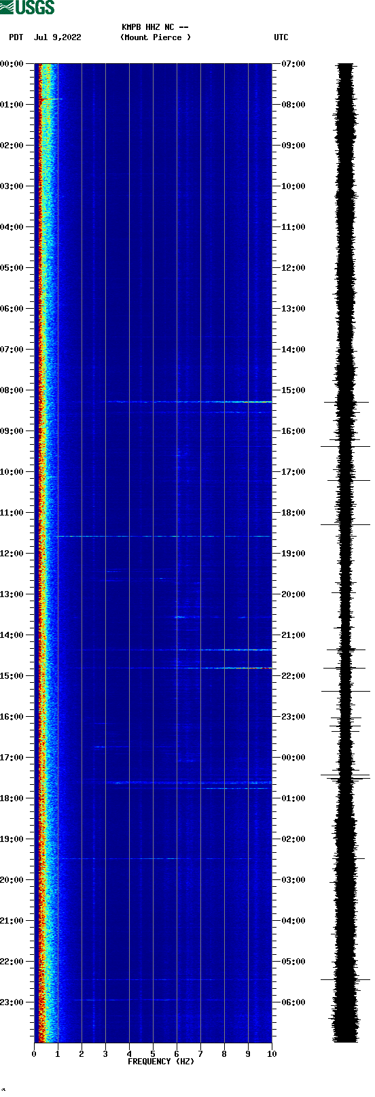Click the 23:00 PDT time label
Image resolution: width=375 pixels, height=1097 pixels.
pyautogui.click(x=12, y=1002)
